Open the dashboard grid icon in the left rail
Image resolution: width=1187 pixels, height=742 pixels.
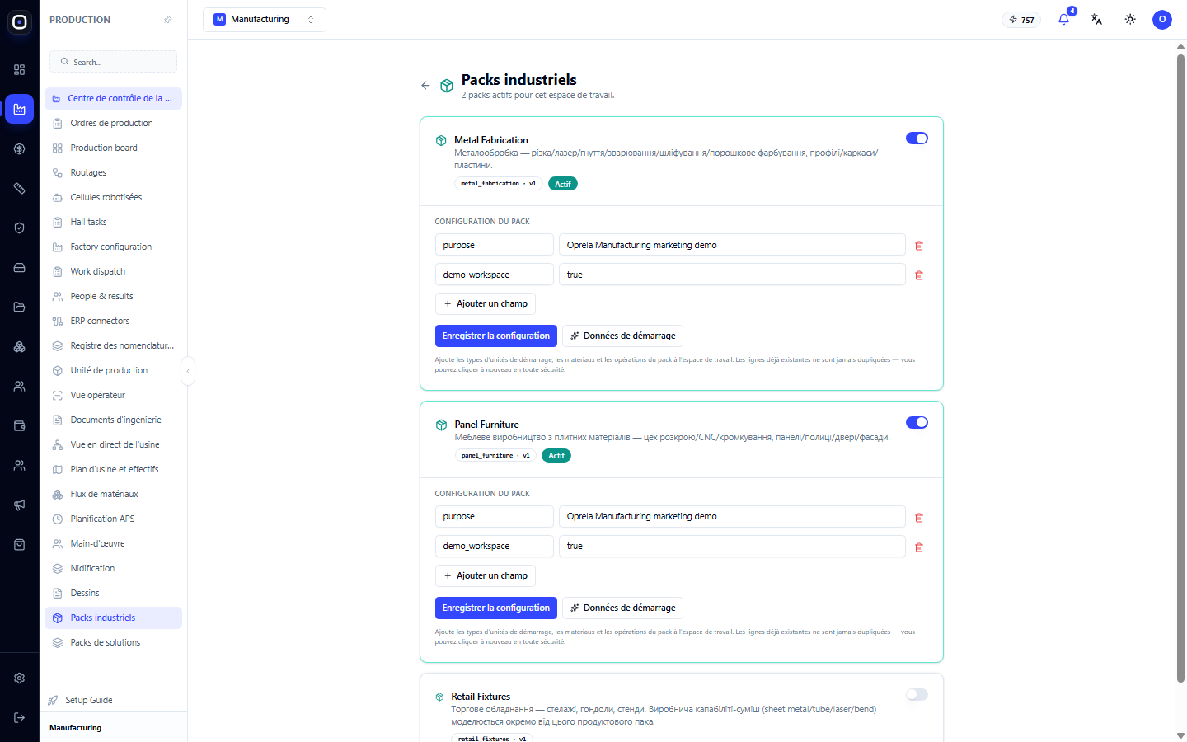click(20, 69)
